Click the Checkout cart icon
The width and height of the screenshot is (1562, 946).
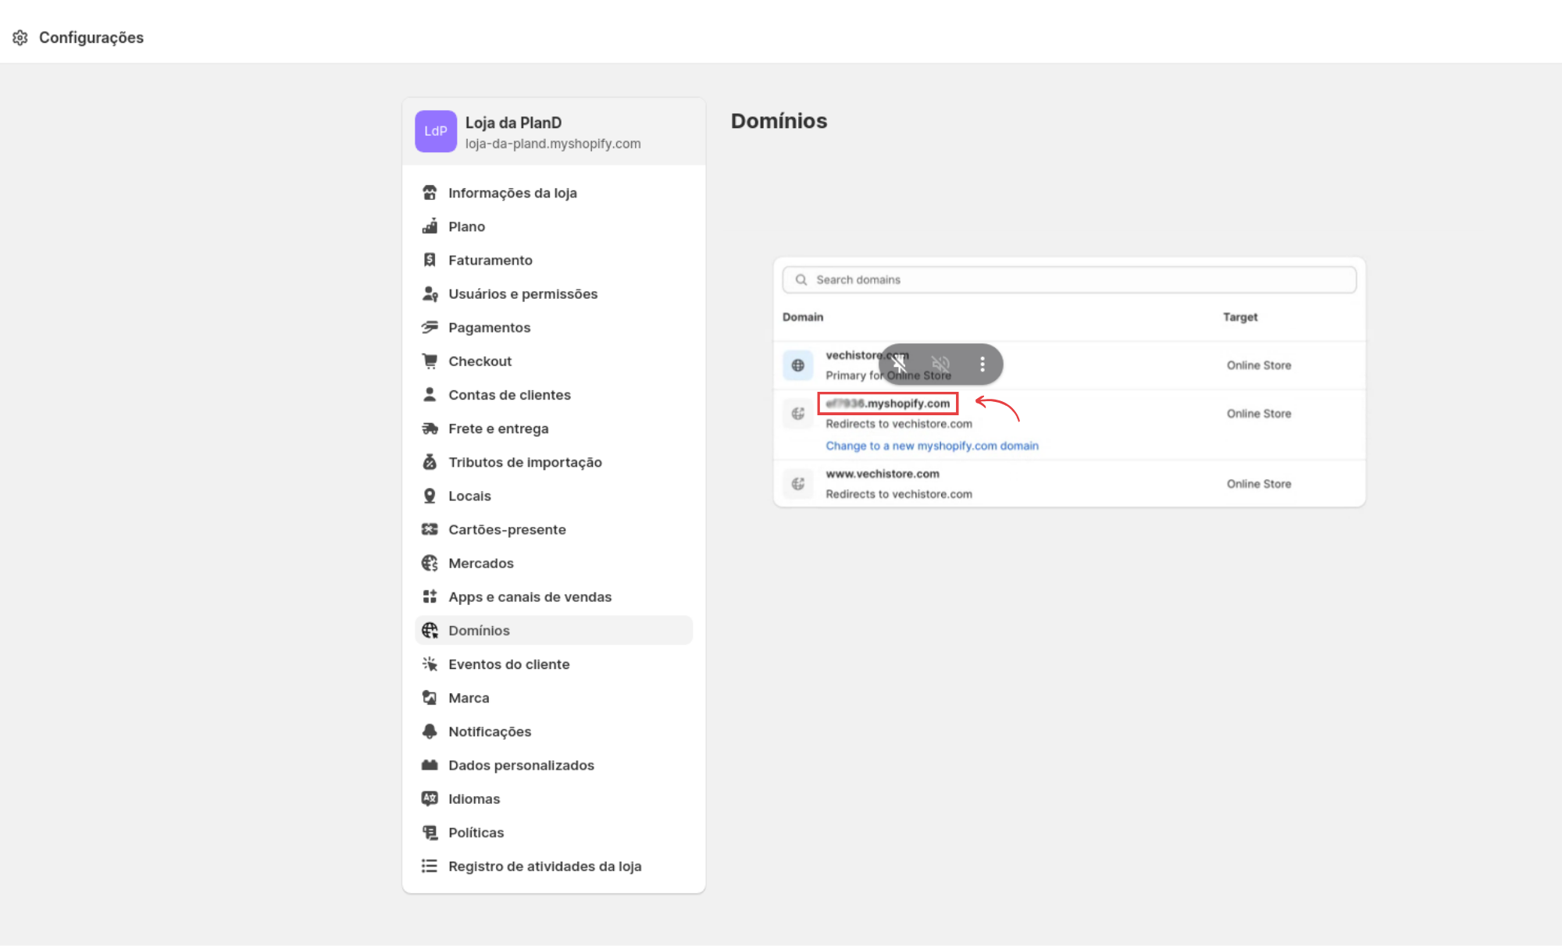pyautogui.click(x=430, y=361)
